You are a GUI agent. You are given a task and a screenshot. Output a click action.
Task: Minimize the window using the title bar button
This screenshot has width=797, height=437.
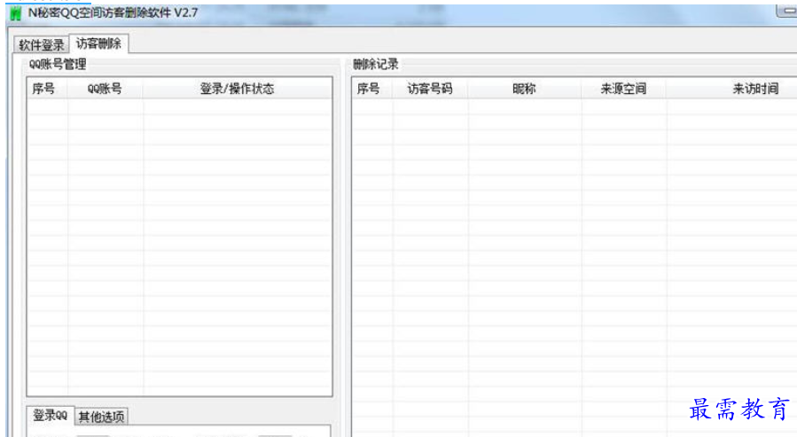coord(788,10)
